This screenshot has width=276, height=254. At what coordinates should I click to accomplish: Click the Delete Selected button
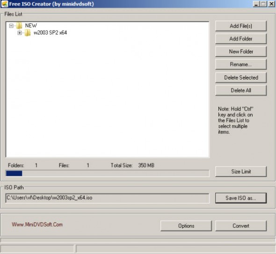coord(241,78)
